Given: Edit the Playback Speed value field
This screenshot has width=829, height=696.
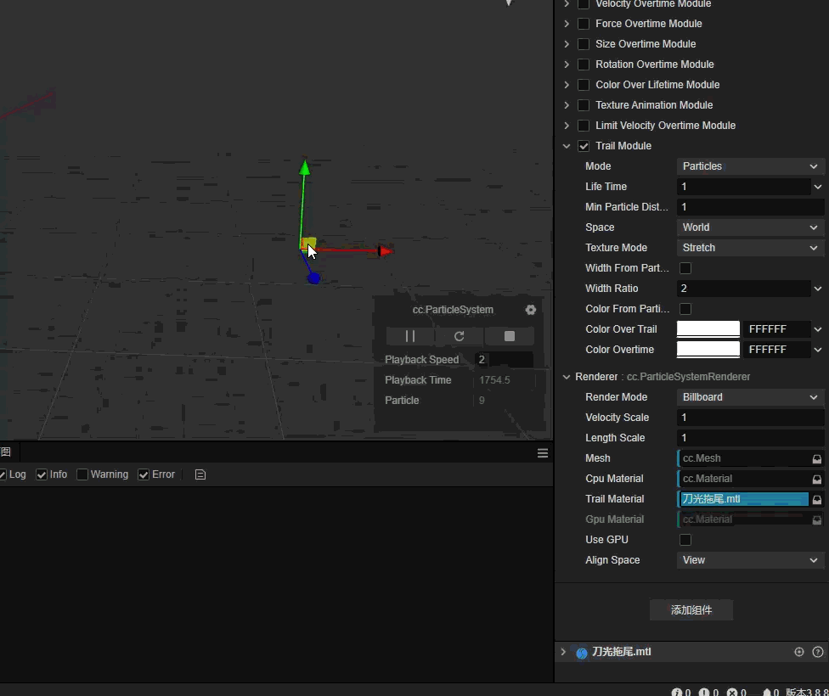Looking at the screenshot, I should coord(504,360).
